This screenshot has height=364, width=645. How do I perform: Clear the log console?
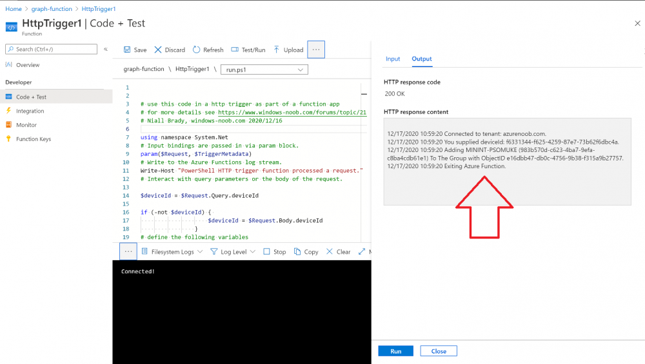(x=338, y=251)
